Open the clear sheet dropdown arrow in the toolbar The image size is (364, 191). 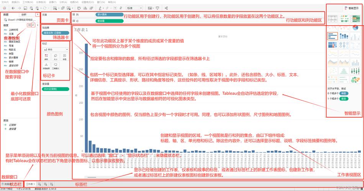72,8
